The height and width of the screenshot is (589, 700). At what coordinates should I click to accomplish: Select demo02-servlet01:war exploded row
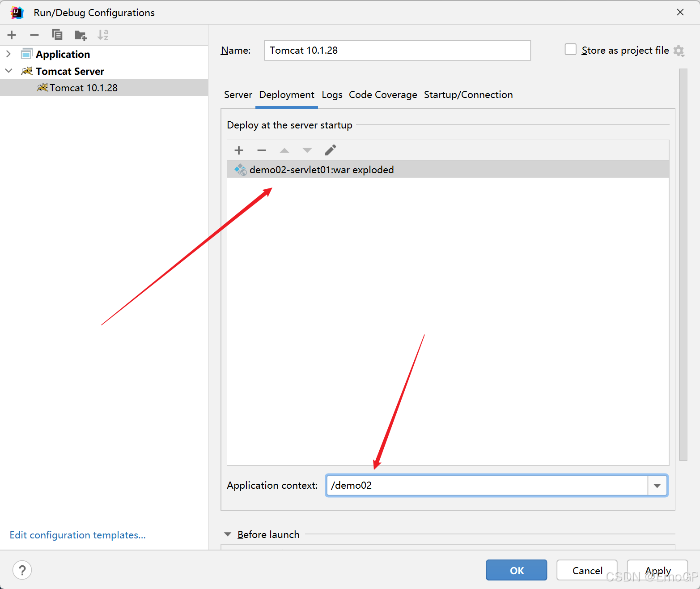pos(448,170)
